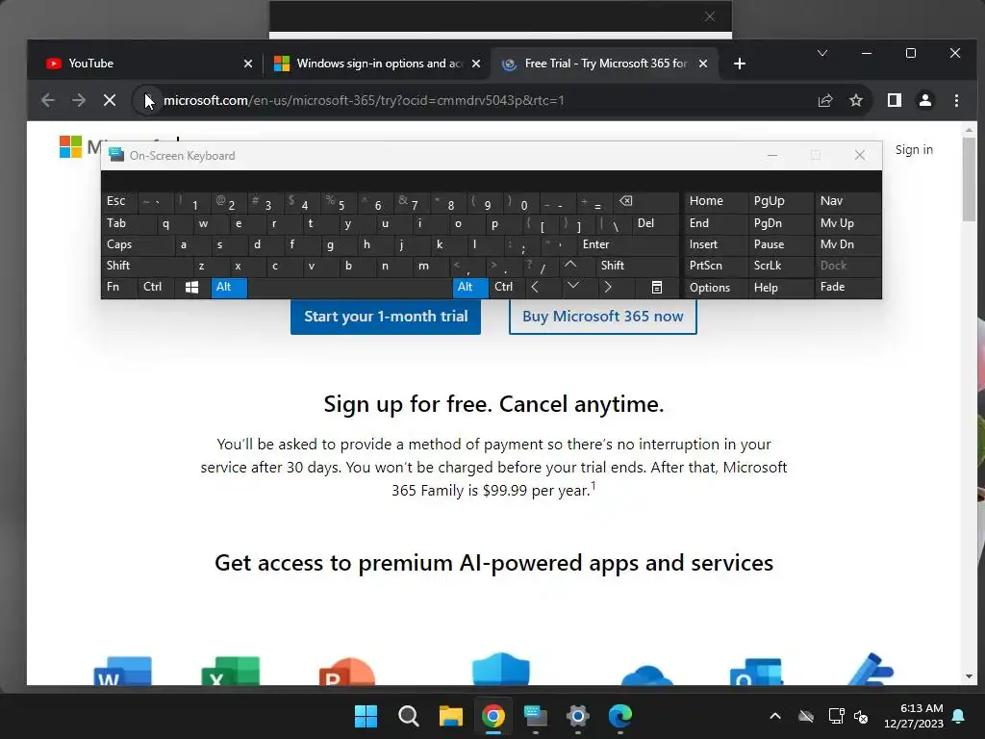Bookmark this tab with the star icon
Screen dimensions: 985x739
[x=855, y=100]
